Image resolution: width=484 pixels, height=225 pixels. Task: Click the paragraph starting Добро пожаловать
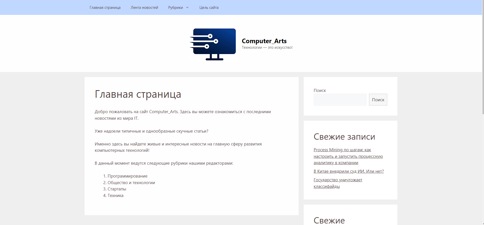[183, 115]
